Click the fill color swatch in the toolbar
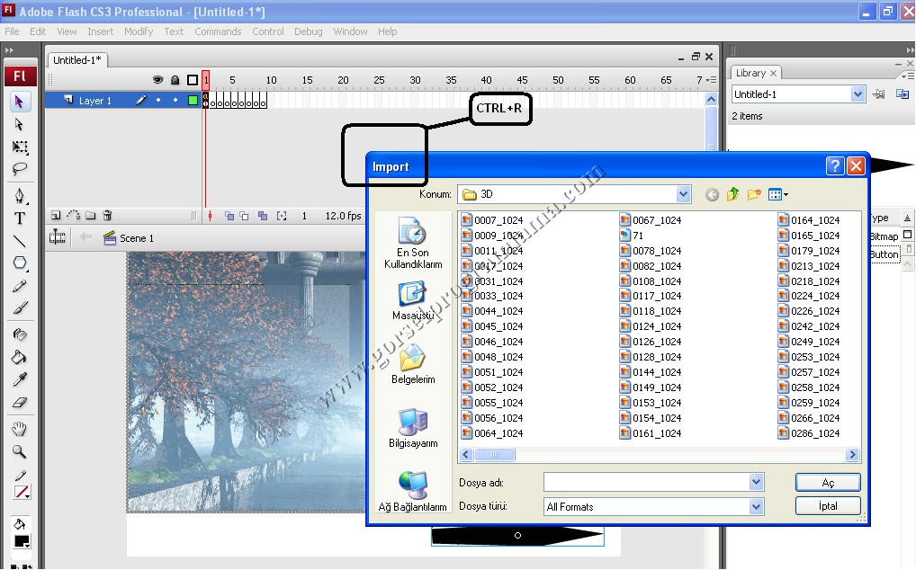916x570 pixels. 23,540
